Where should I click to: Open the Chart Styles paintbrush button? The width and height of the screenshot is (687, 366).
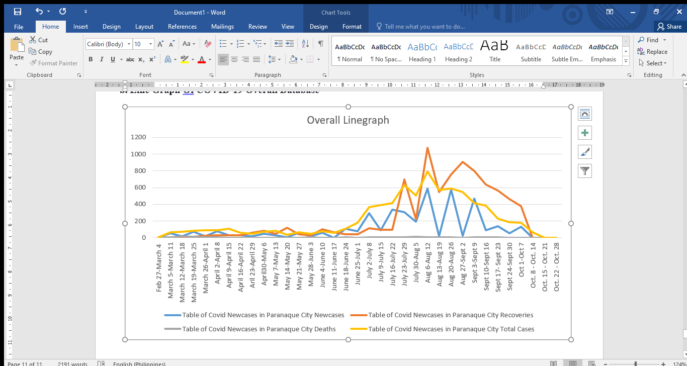pyautogui.click(x=585, y=152)
